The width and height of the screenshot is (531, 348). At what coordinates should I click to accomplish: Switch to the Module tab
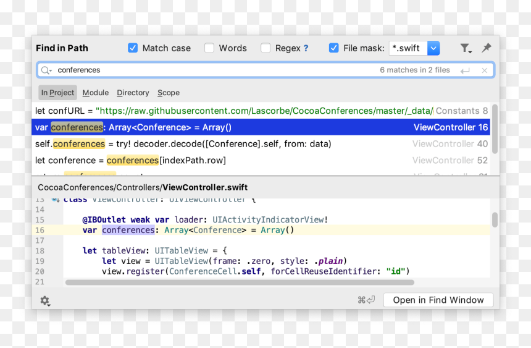pyautogui.click(x=96, y=93)
